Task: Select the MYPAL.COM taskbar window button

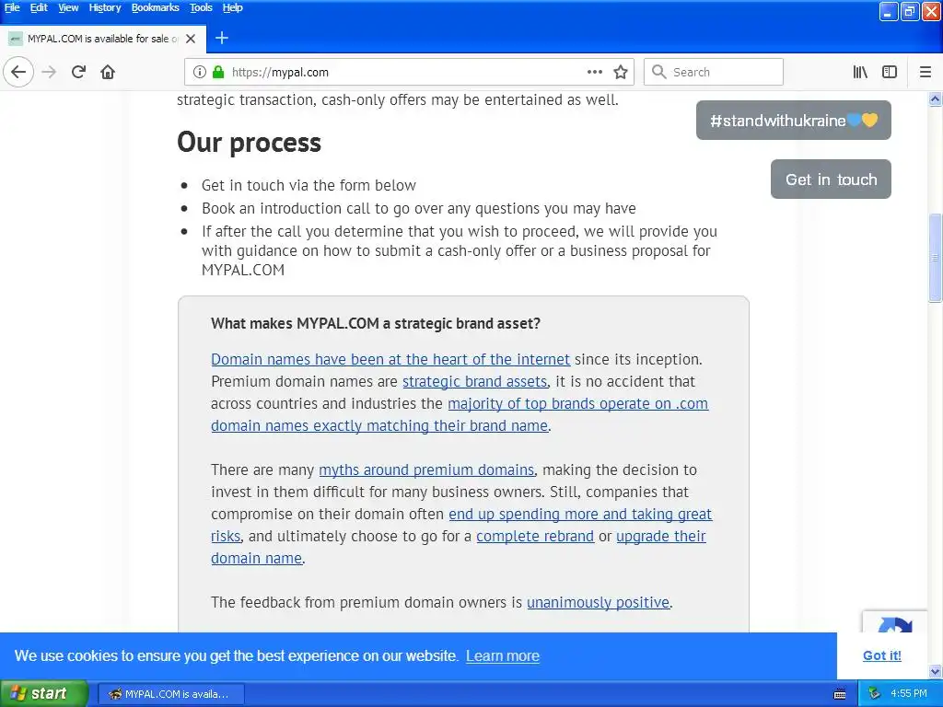Action: point(170,694)
